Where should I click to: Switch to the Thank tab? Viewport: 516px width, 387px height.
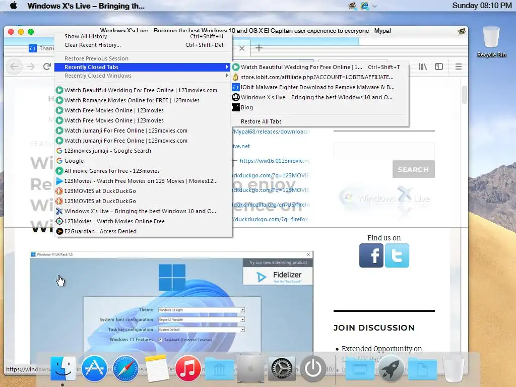tap(41, 48)
